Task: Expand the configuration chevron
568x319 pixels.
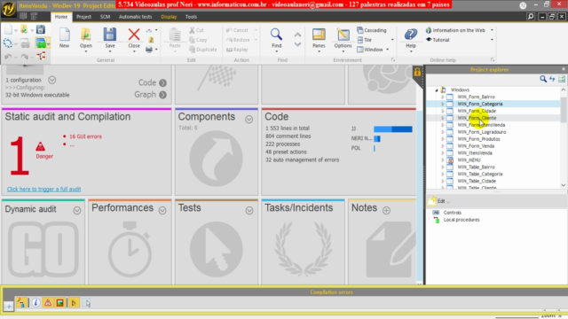Action: (x=51, y=80)
